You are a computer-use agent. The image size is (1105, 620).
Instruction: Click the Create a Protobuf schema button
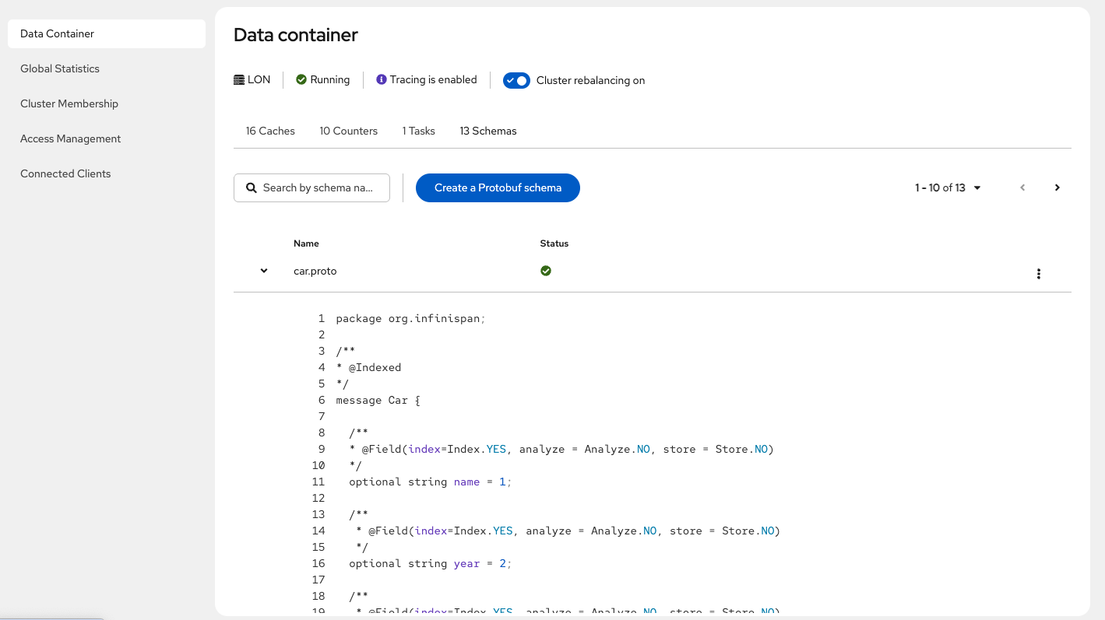coord(498,187)
